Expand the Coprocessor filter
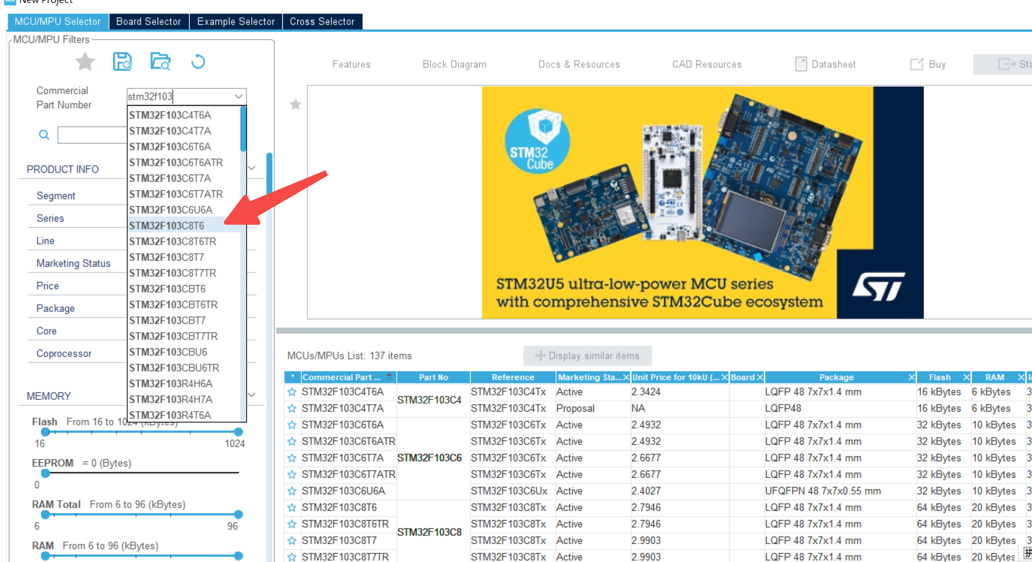 click(64, 353)
